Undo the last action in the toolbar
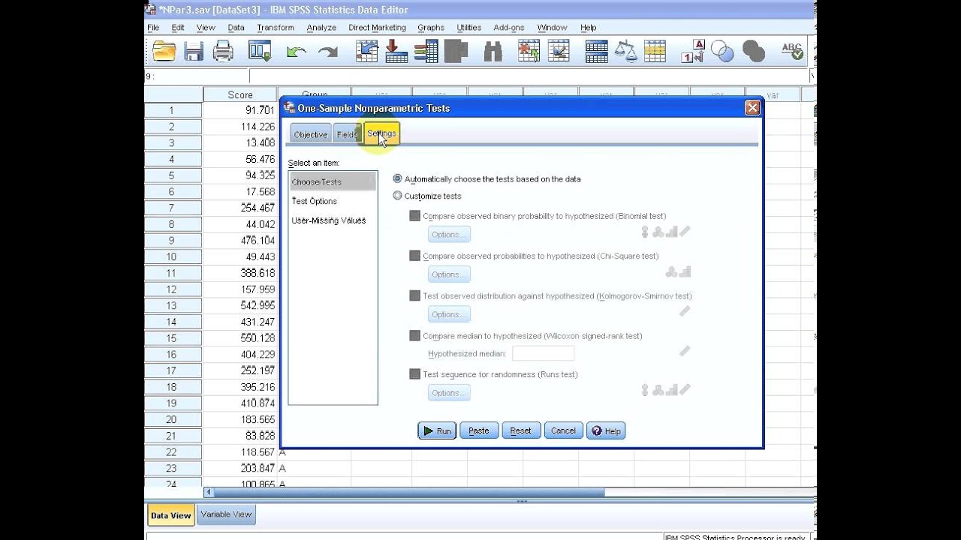The width and height of the screenshot is (961, 540). 296,52
